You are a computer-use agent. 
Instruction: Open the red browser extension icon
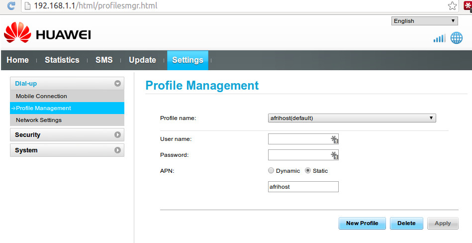(468, 6)
